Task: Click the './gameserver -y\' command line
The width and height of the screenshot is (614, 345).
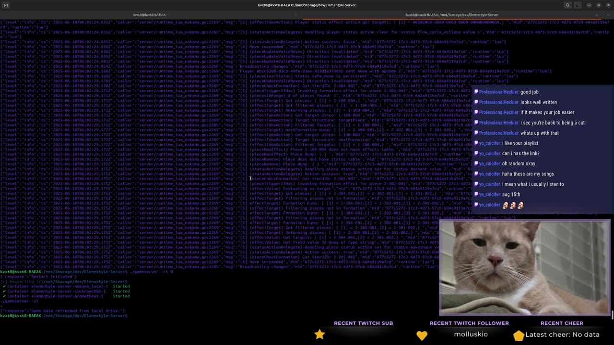Action: pyautogui.click(x=19, y=301)
